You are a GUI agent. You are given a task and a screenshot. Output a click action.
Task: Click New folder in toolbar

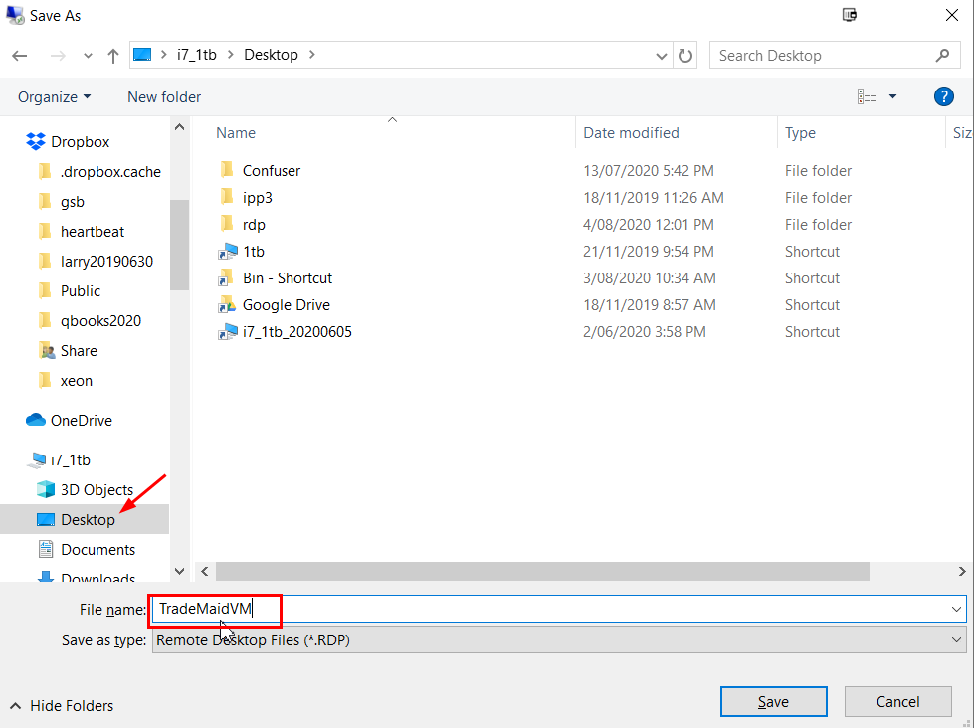pyautogui.click(x=164, y=96)
